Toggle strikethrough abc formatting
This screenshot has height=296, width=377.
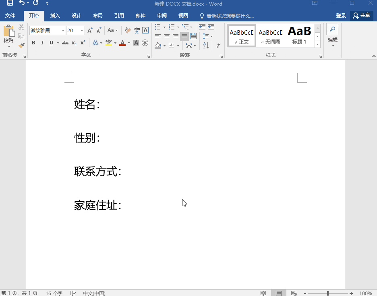pyautogui.click(x=65, y=43)
